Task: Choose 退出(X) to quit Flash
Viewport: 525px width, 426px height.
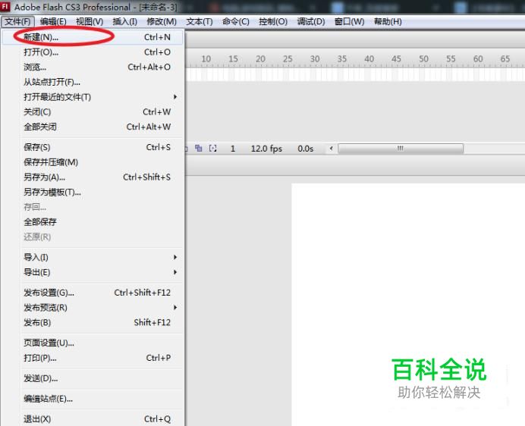Action: [93, 419]
